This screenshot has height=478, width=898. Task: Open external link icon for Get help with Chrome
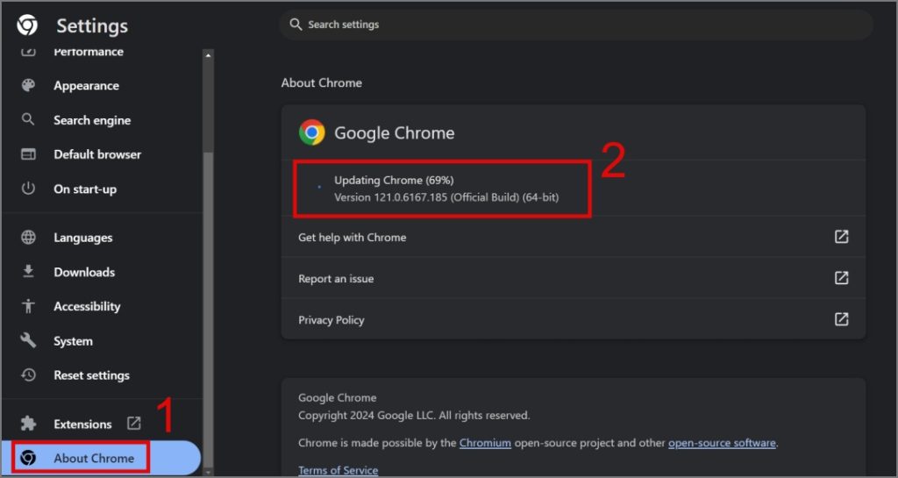coord(841,237)
